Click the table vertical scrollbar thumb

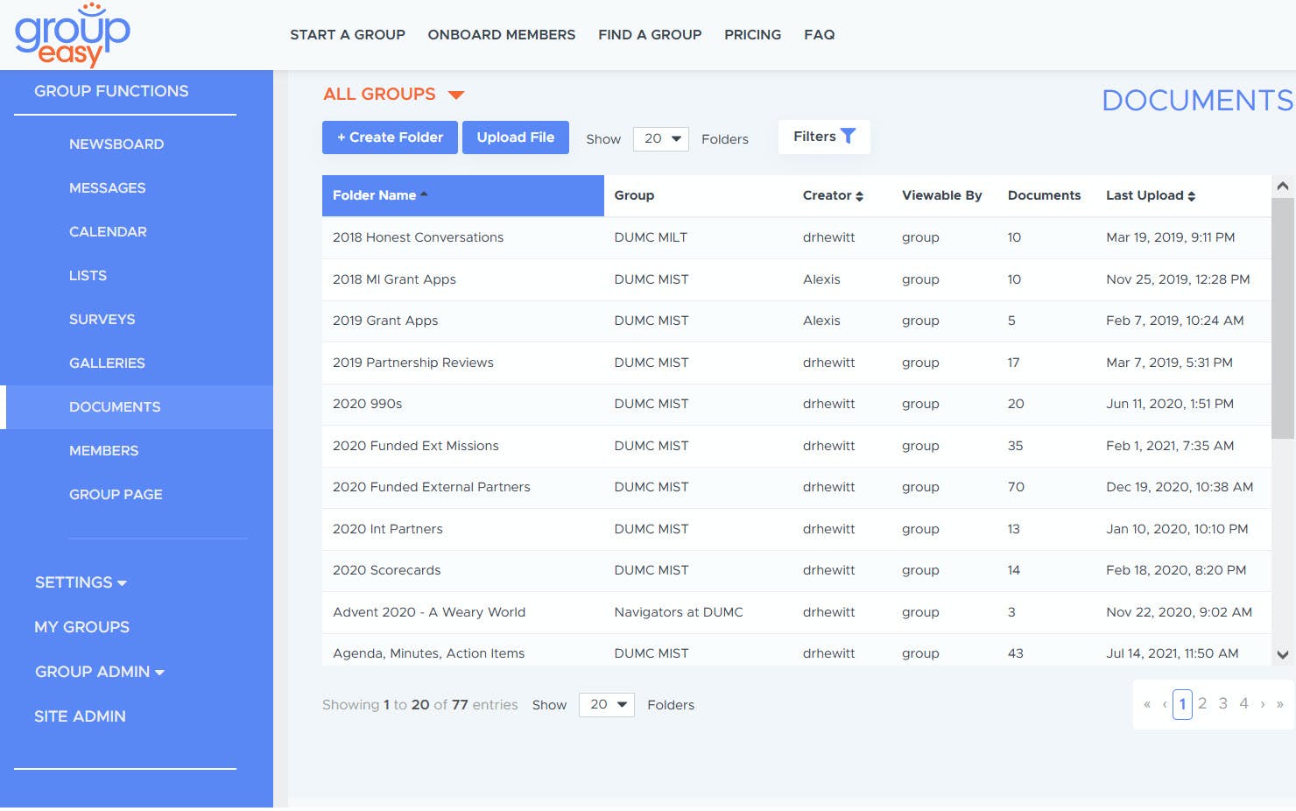(1283, 317)
